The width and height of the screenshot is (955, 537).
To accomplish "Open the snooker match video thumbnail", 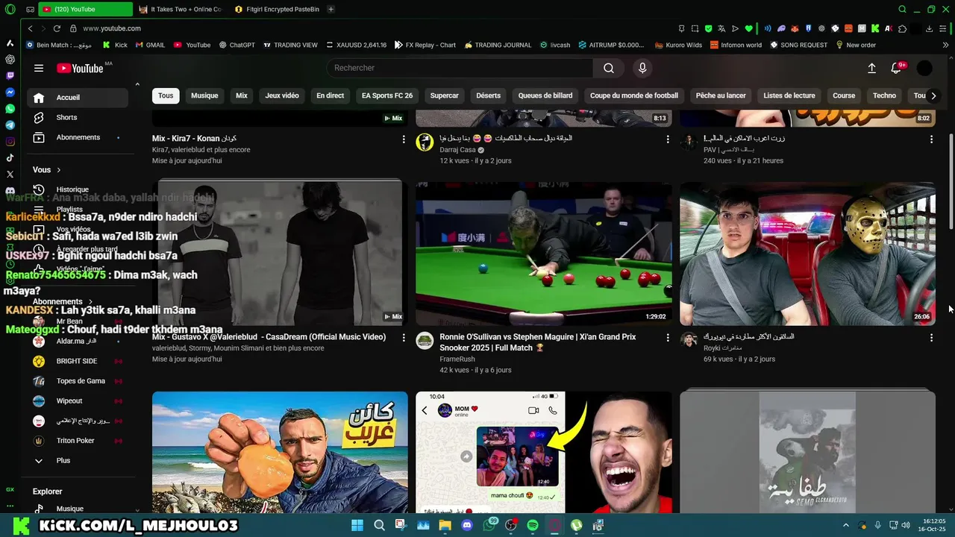I will click(544, 254).
